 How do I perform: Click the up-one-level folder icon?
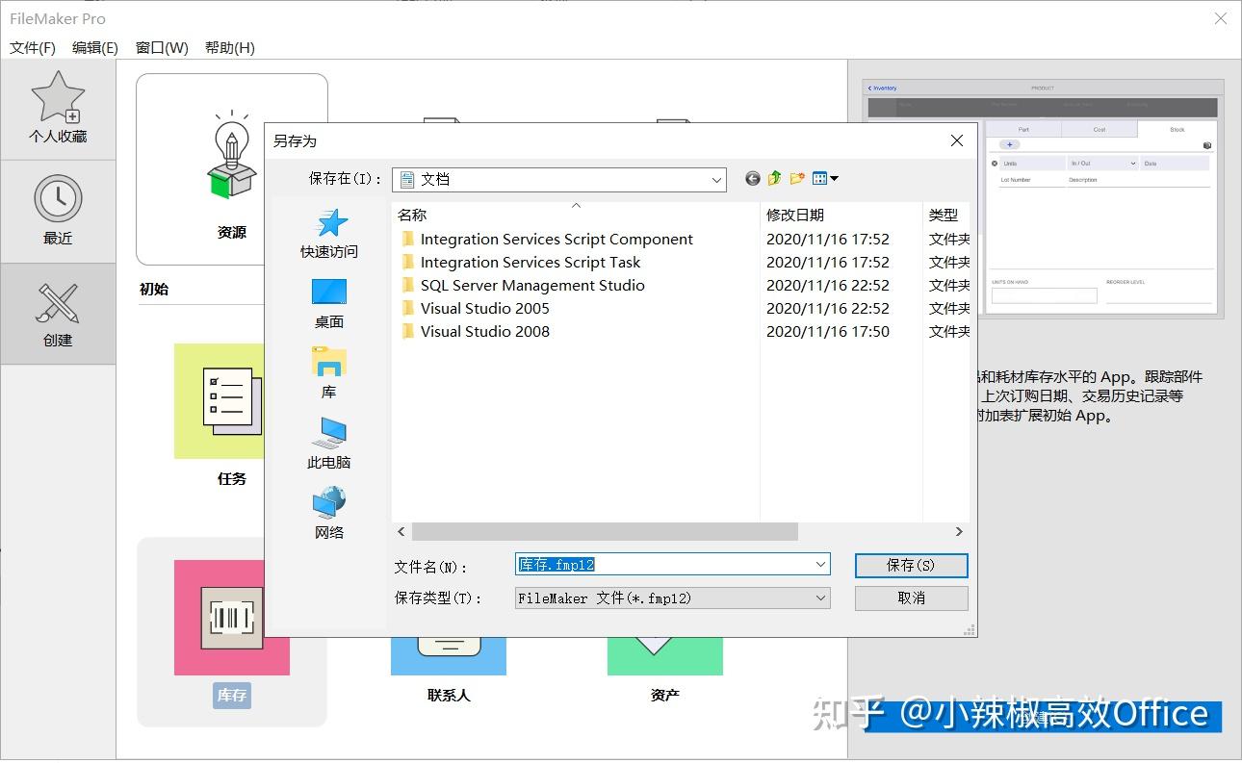click(773, 178)
